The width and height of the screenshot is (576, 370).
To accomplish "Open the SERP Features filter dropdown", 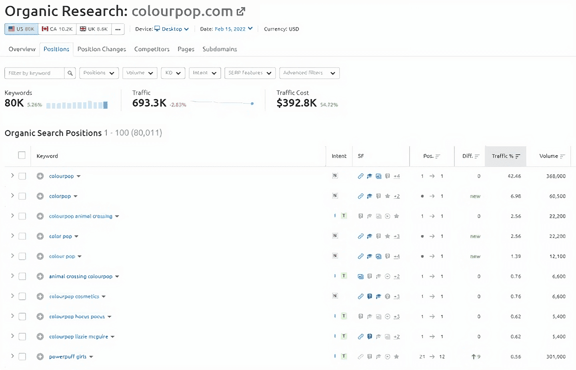I will click(x=250, y=73).
